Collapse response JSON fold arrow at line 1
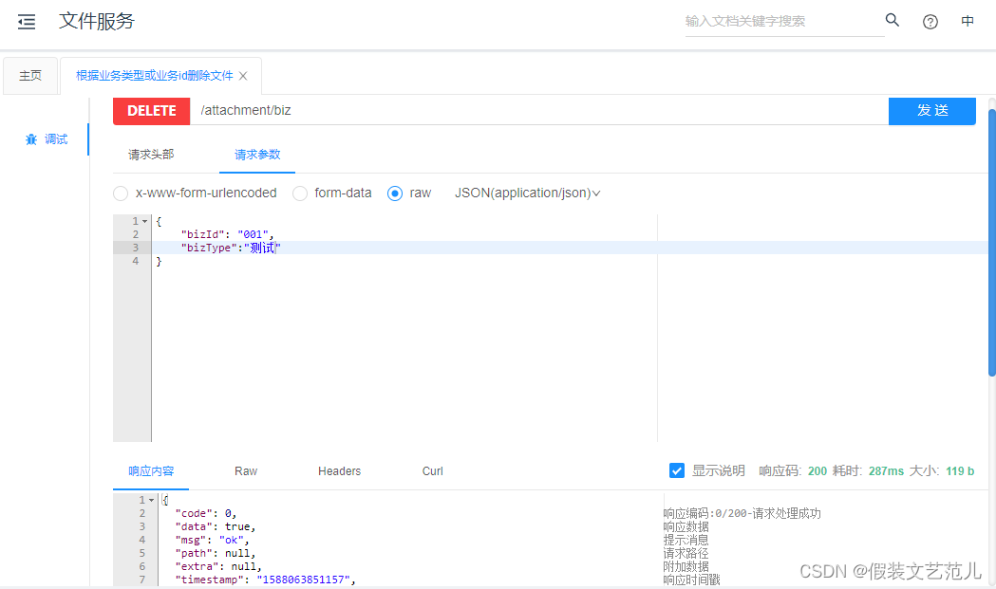The height and width of the screenshot is (589, 996). pos(151,500)
